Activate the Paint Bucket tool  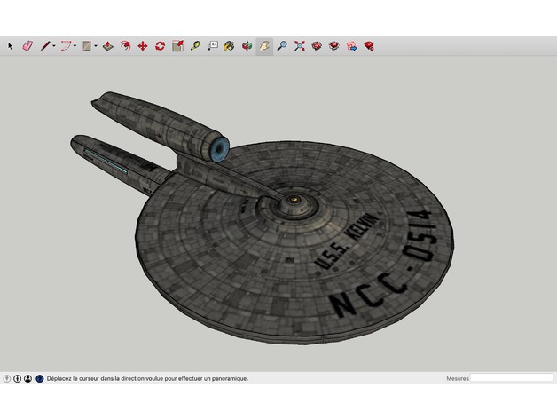coord(229,46)
